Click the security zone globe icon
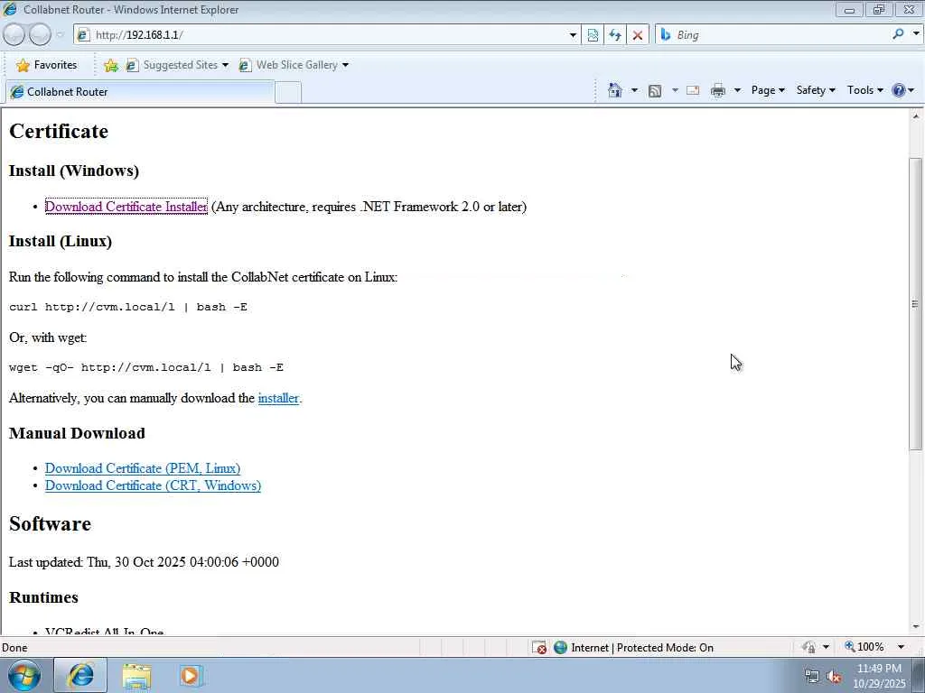This screenshot has width=925, height=693. [560, 648]
